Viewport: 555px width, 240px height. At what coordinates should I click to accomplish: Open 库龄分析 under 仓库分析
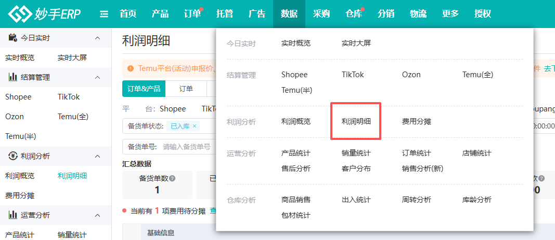(476, 200)
